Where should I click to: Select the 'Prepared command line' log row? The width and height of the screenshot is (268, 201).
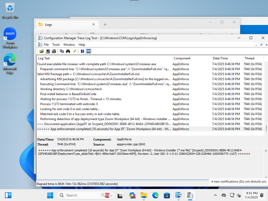[150, 69]
